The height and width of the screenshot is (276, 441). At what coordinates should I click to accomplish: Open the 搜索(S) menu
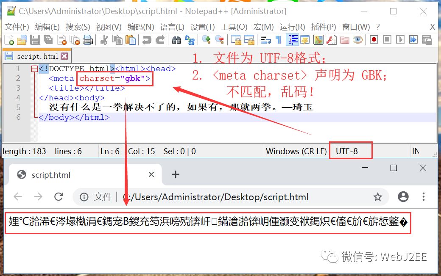[x=78, y=27]
